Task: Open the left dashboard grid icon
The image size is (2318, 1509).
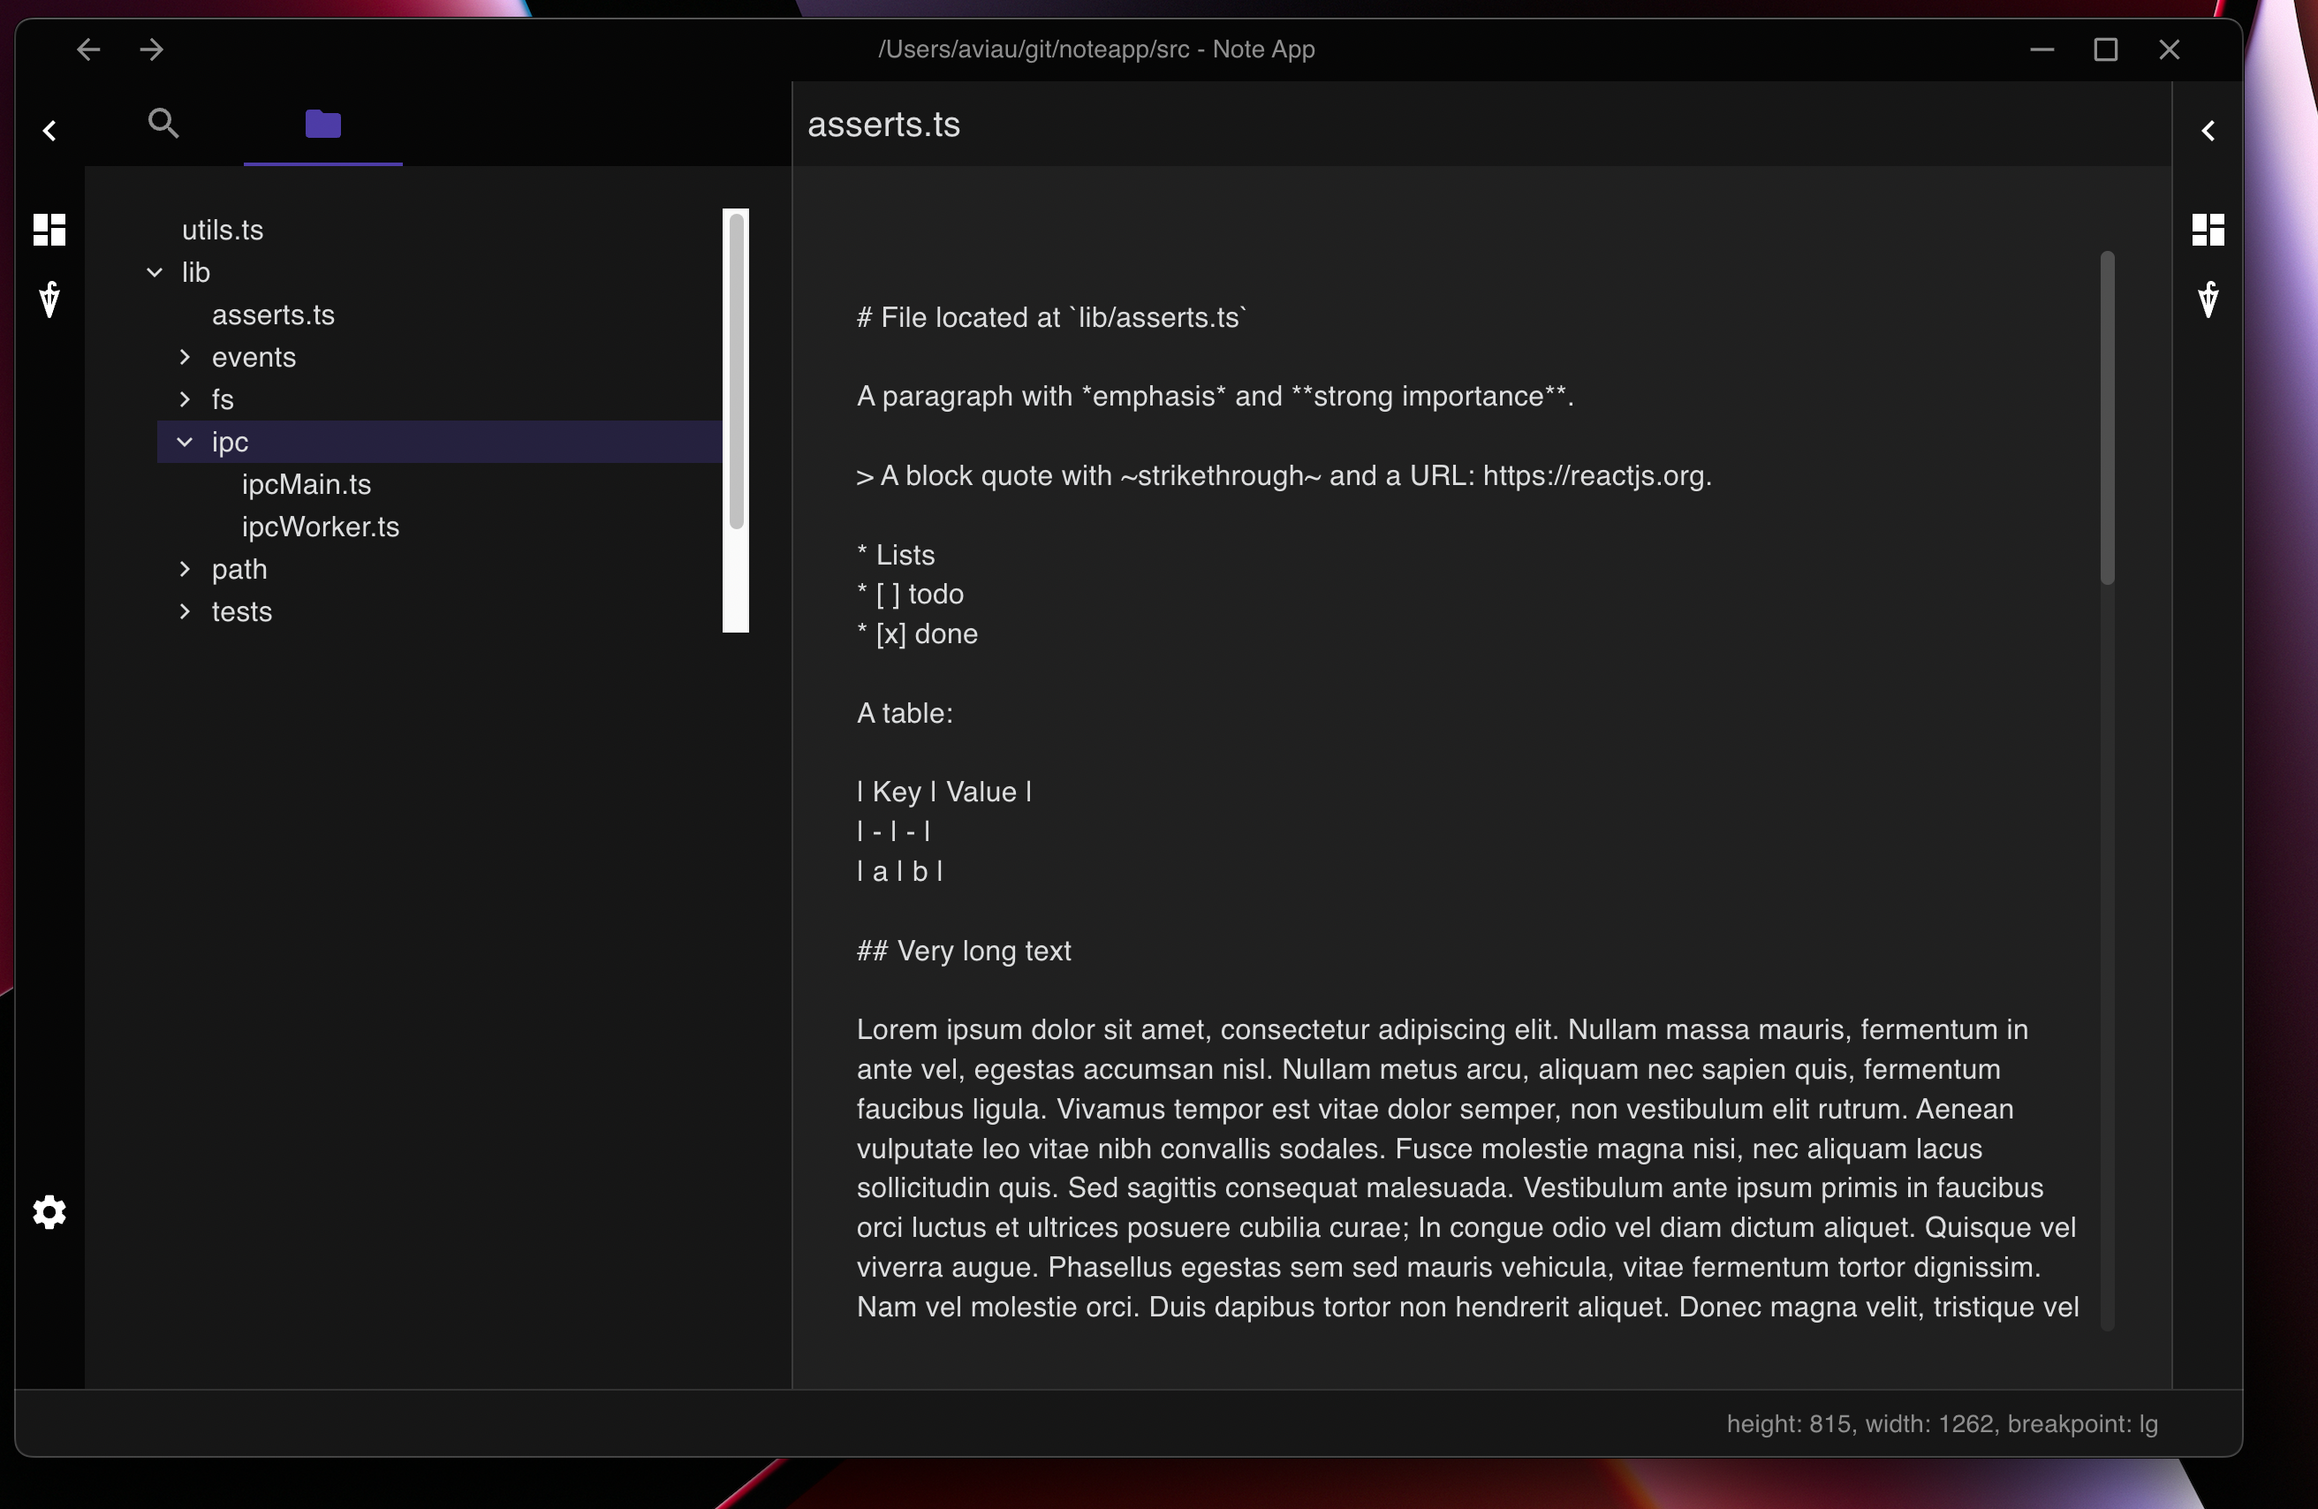Action: point(49,230)
